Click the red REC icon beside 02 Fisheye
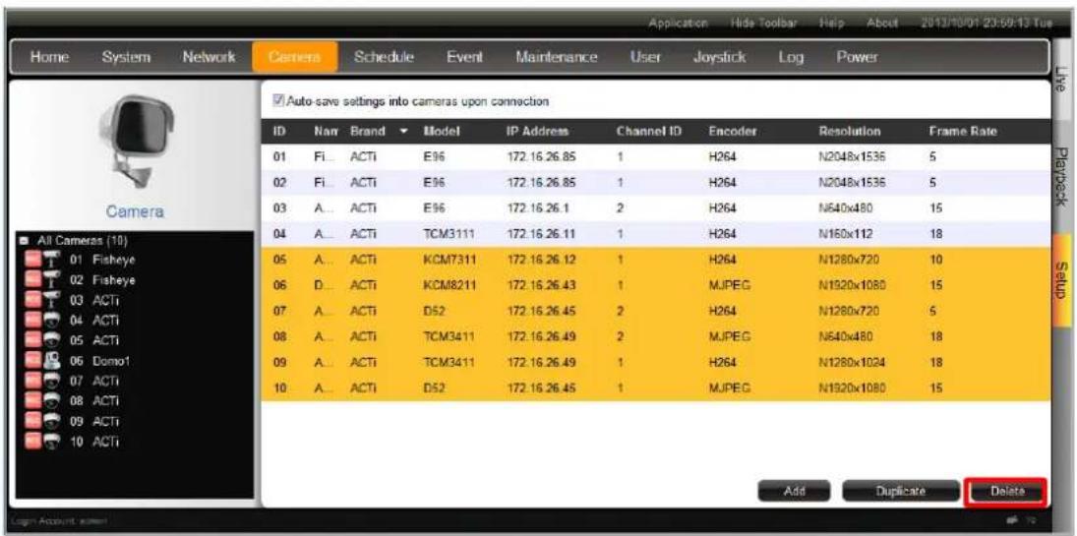This screenshot has height=536, width=1077. tap(32, 280)
